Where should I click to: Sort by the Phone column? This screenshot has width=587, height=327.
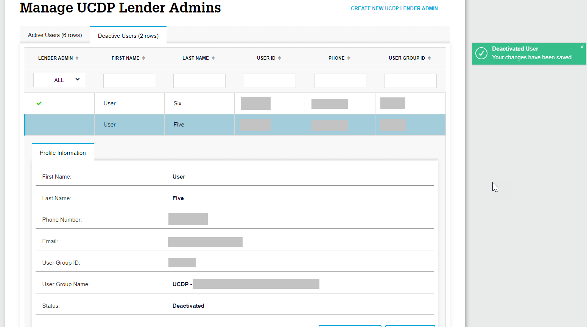click(x=349, y=58)
